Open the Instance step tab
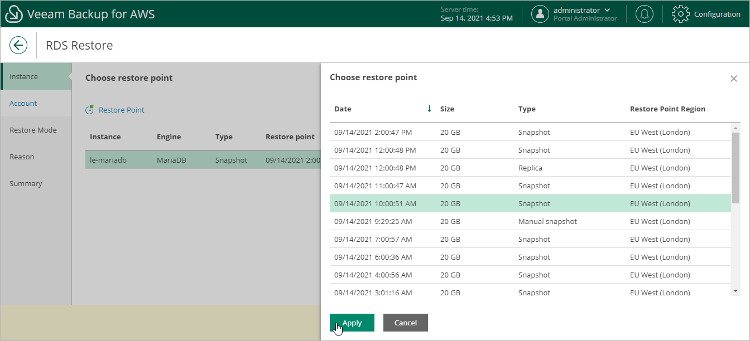Screen dimensions: 750x341 point(36,77)
